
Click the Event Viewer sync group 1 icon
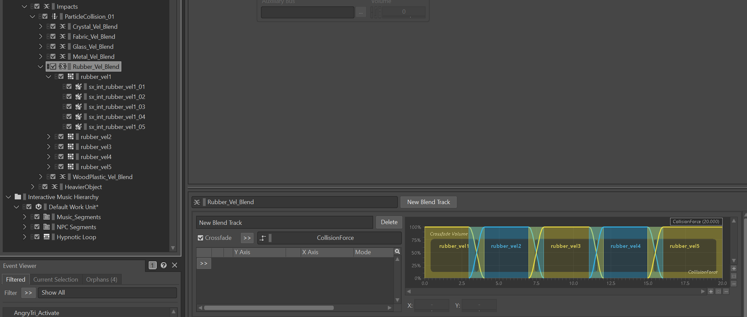152,265
